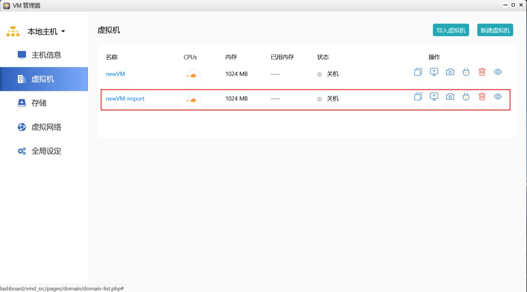This screenshot has width=527, height=292.
Task: Click the 导入虚拟机 button
Action: 450,30
